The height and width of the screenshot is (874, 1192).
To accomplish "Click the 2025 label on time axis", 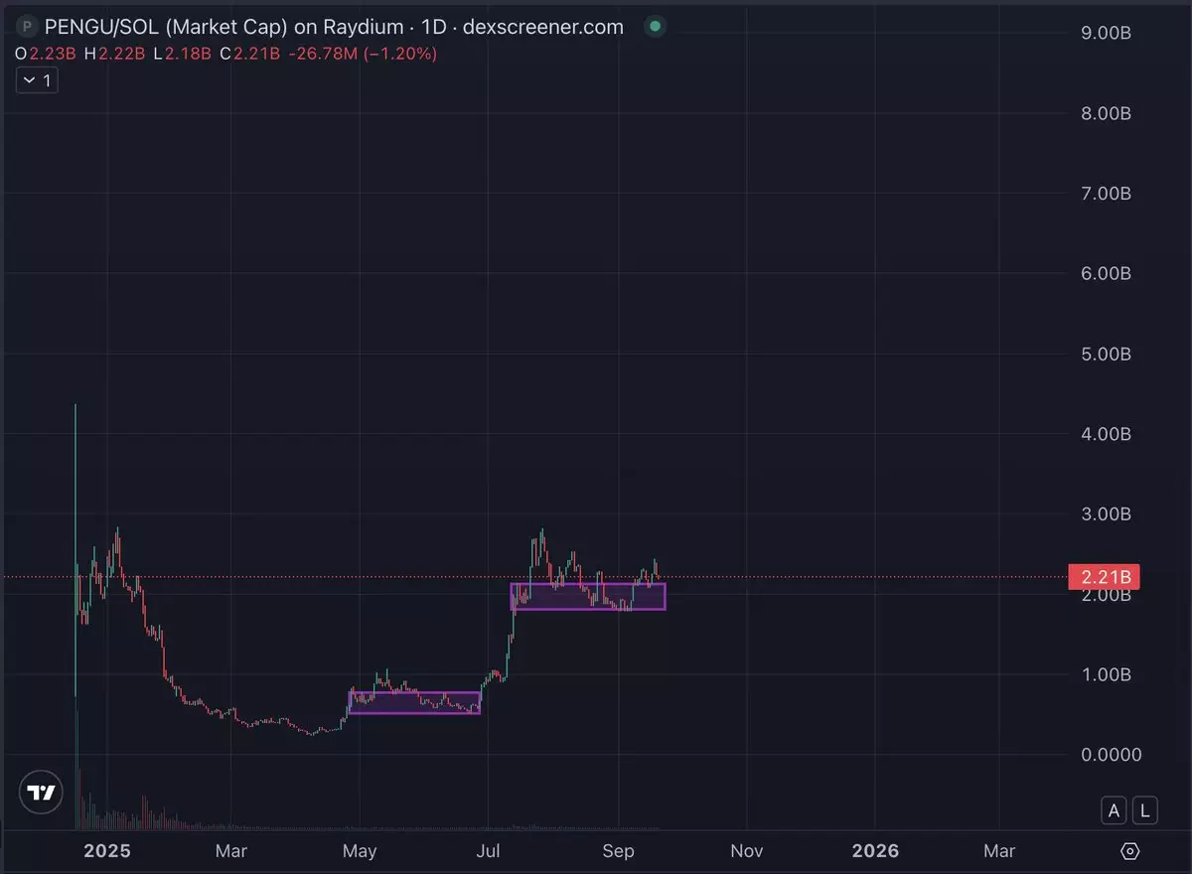I will [x=106, y=851].
